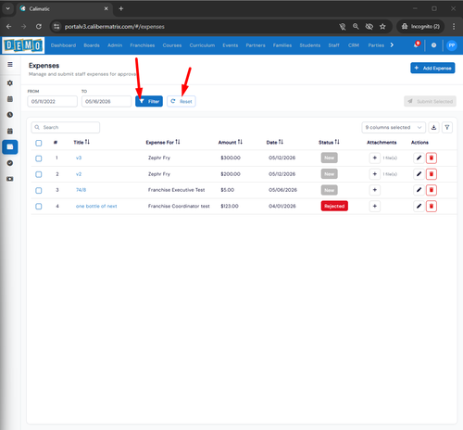Click the DEMO logo

[23, 45]
